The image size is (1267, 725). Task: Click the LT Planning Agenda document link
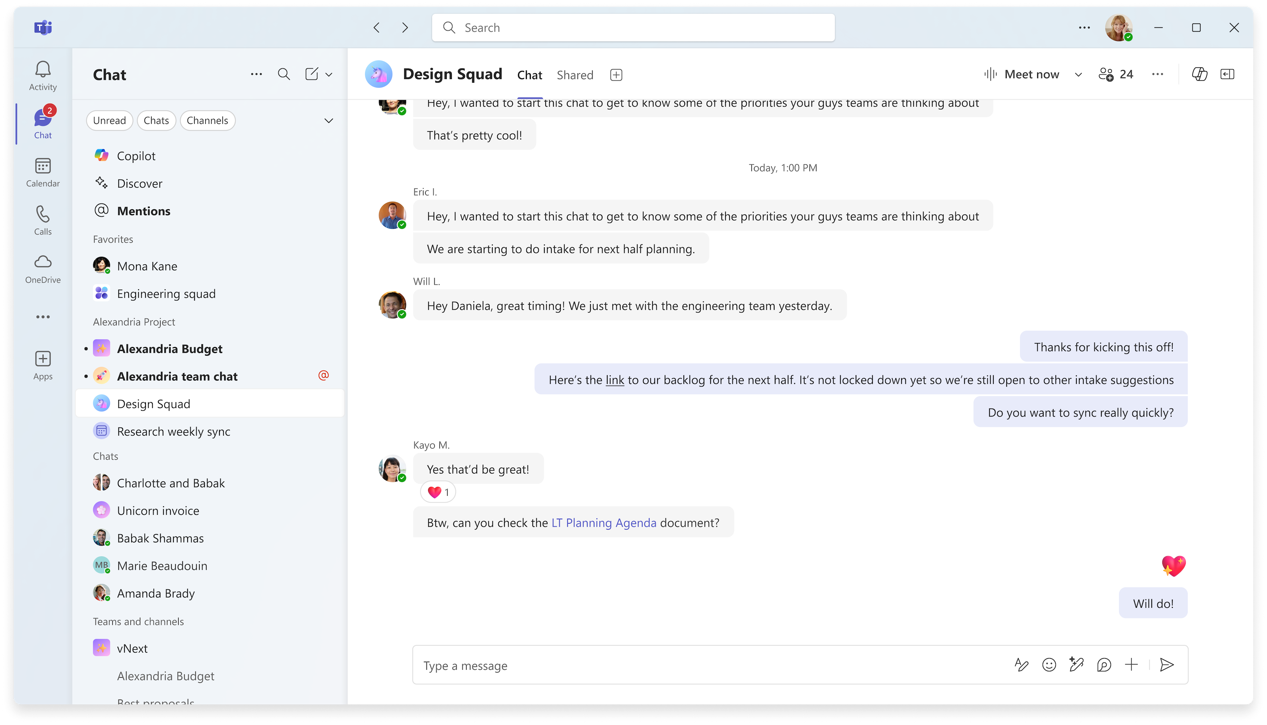click(604, 522)
